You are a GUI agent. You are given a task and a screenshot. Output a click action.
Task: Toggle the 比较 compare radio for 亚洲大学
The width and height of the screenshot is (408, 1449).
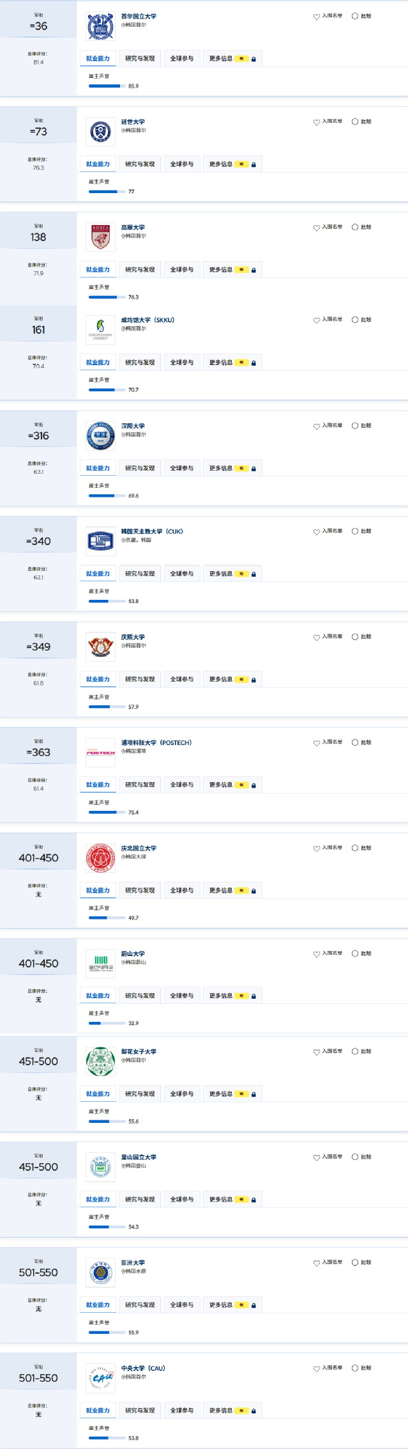[355, 1262]
